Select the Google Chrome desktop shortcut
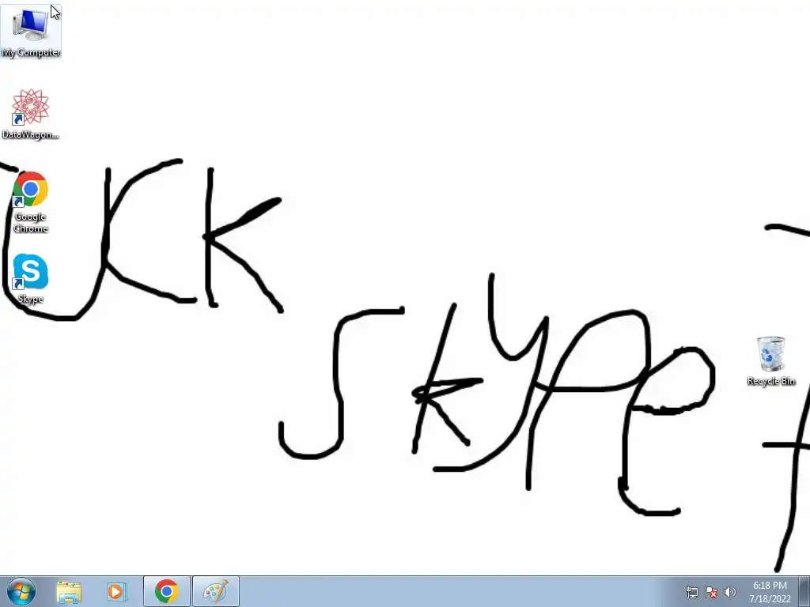 31,202
